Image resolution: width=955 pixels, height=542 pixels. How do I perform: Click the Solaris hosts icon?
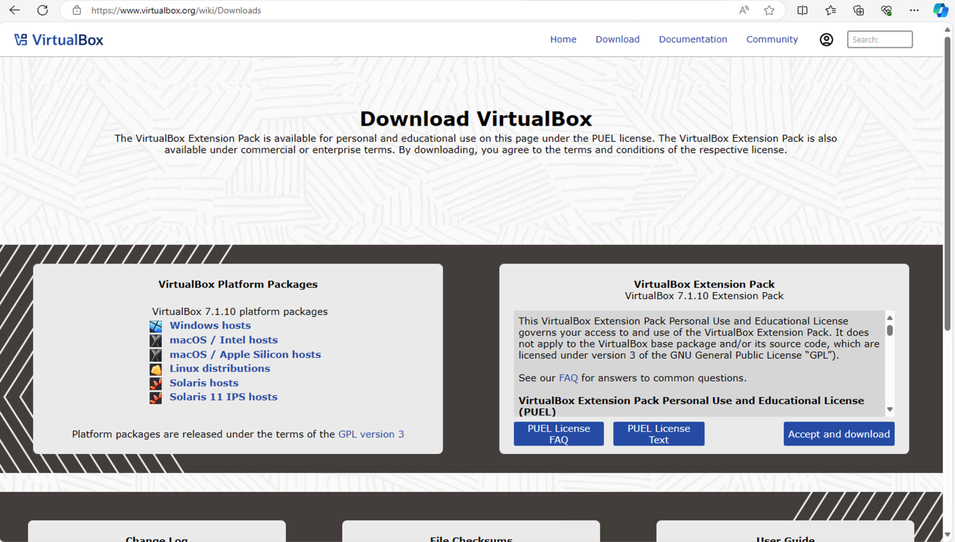(x=156, y=384)
